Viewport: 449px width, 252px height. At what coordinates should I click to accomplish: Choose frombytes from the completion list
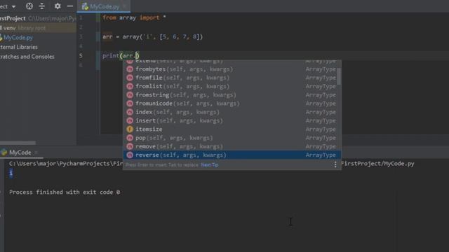pos(232,69)
